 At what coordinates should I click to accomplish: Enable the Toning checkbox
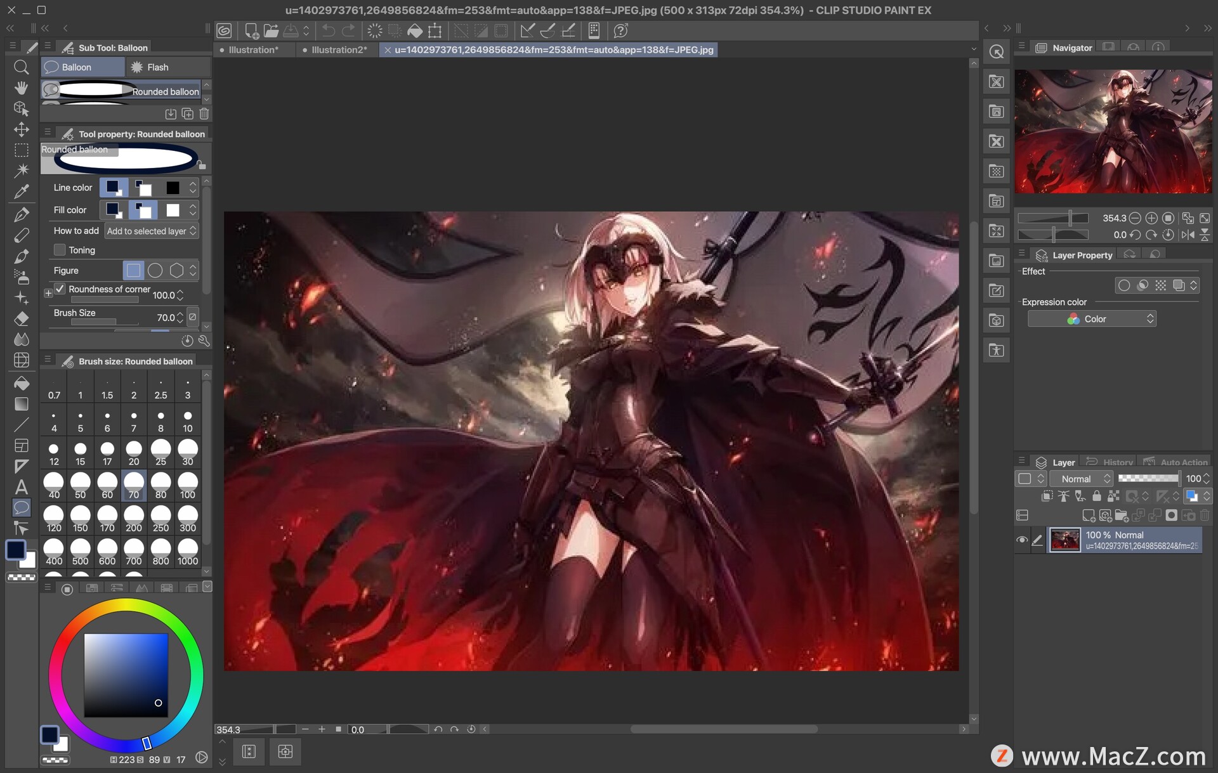tap(60, 250)
